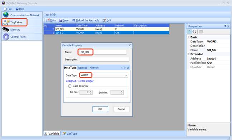Click the Cancel button
232x140 pixels.
click(x=121, y=109)
